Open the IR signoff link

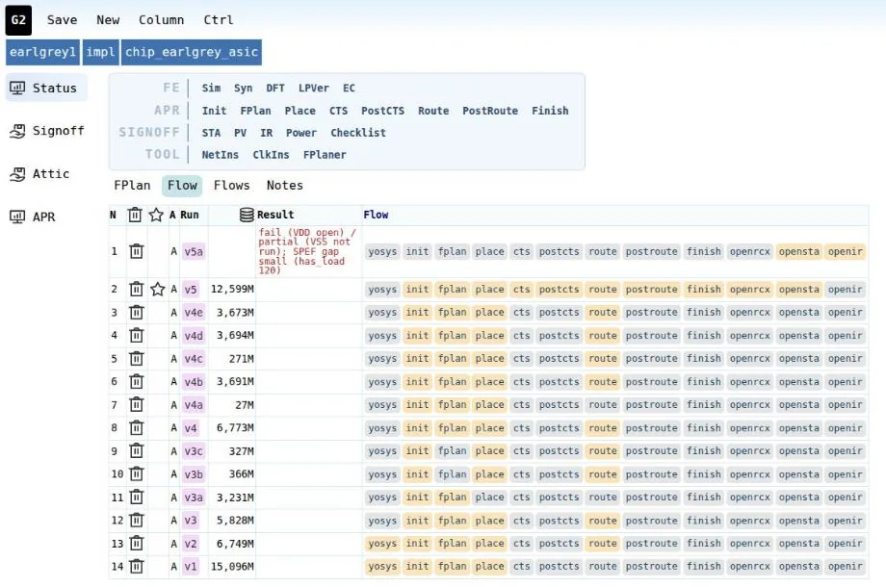pyautogui.click(x=266, y=133)
